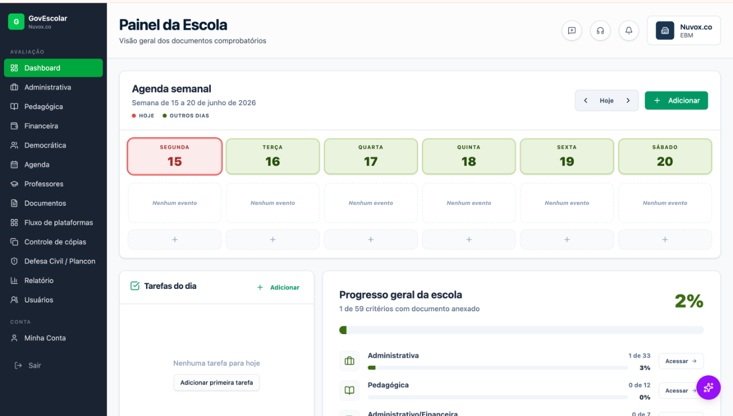Image resolution: width=733 pixels, height=416 pixels.
Task: Select the Sábado 20 day card
Action: [x=665, y=156]
